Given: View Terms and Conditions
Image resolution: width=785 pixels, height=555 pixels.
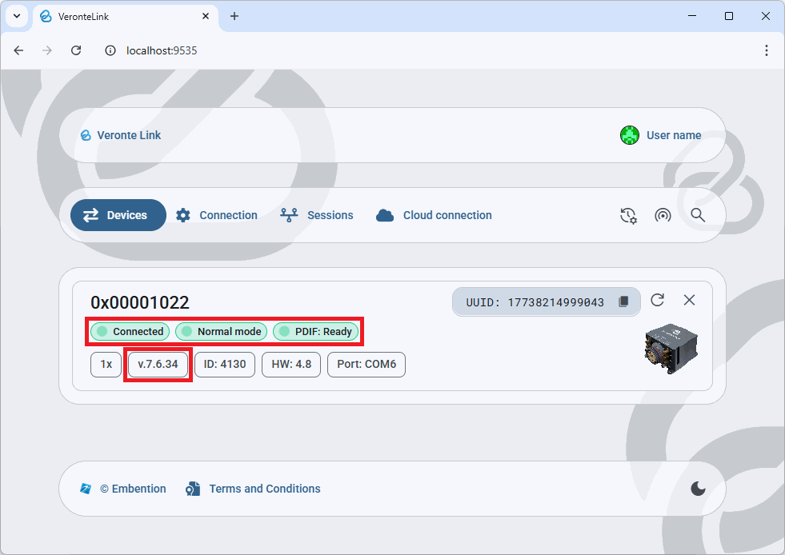Looking at the screenshot, I should (x=254, y=489).
